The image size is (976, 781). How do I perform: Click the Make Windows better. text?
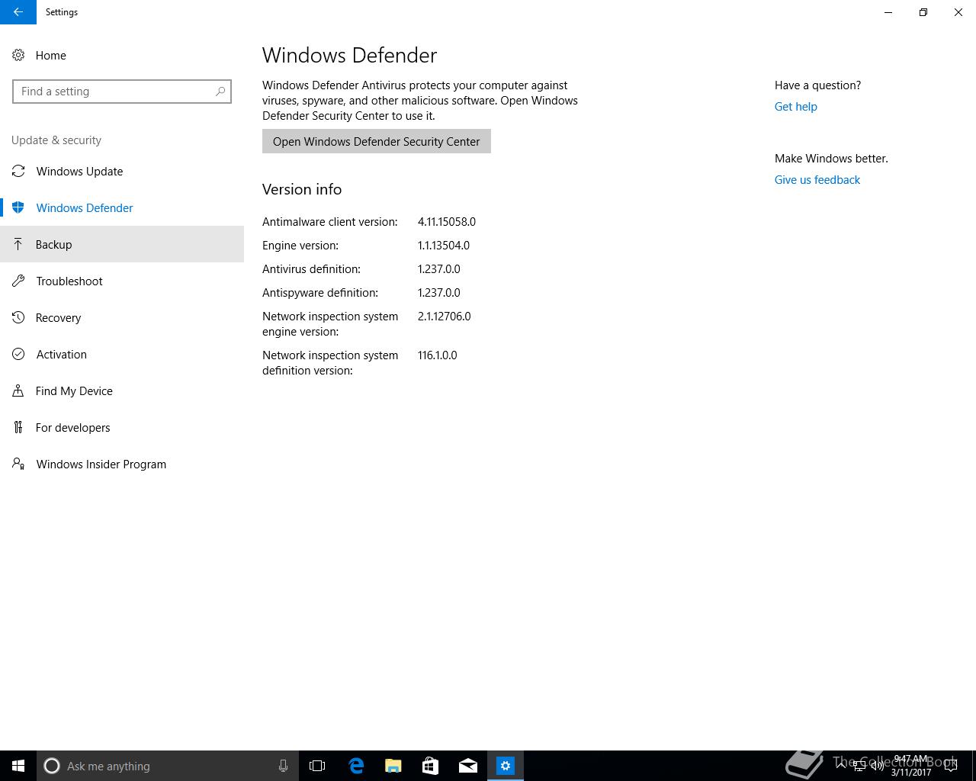[x=831, y=159]
